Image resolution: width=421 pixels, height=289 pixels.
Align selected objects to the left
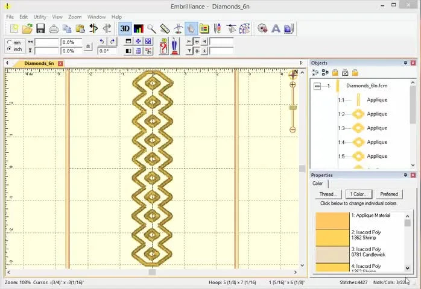click(189, 42)
